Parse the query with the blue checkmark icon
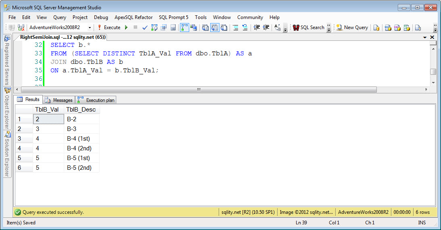The height and width of the screenshot is (230, 441). [x=145, y=27]
